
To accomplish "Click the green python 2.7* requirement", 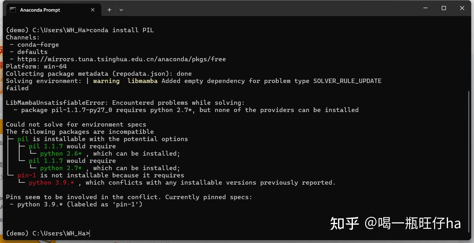I will (61, 168).
